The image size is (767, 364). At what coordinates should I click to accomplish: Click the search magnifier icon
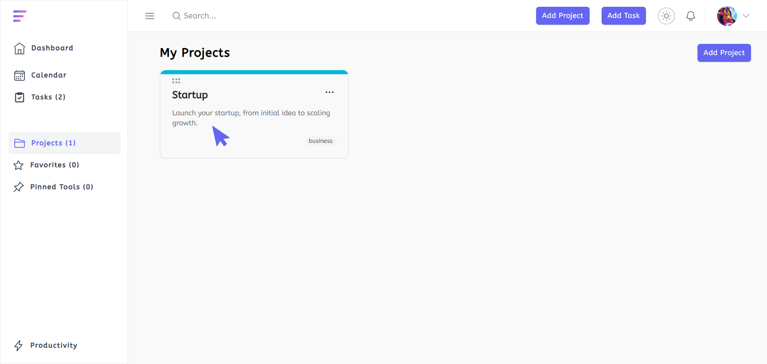[x=176, y=16]
